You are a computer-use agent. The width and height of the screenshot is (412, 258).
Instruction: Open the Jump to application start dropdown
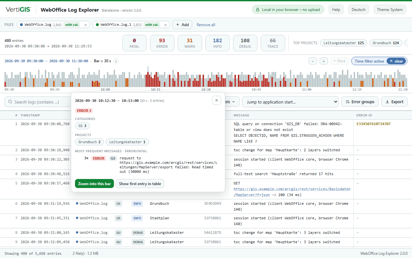point(290,102)
